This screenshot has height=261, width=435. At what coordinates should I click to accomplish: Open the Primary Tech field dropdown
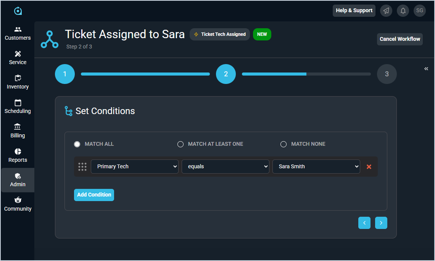pyautogui.click(x=135, y=167)
